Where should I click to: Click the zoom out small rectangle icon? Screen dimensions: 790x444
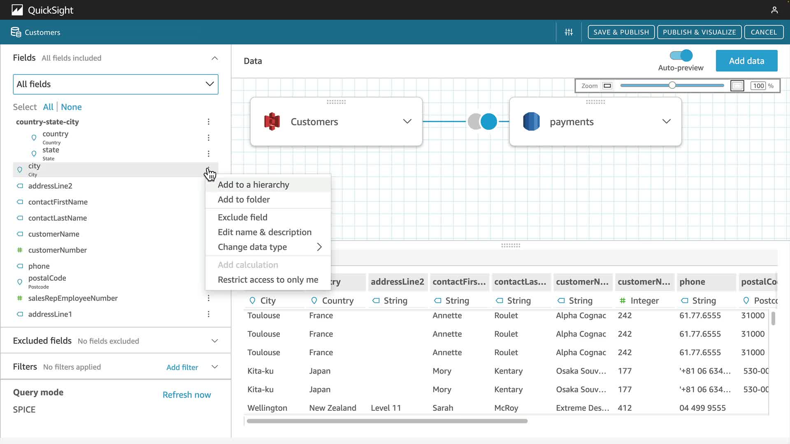(607, 86)
